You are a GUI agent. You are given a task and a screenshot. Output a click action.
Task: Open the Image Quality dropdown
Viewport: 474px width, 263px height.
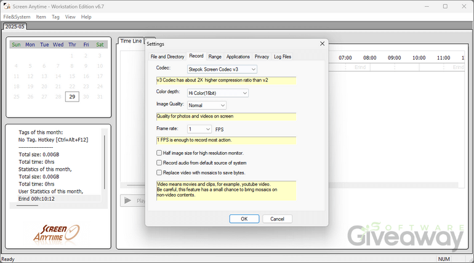pos(207,105)
